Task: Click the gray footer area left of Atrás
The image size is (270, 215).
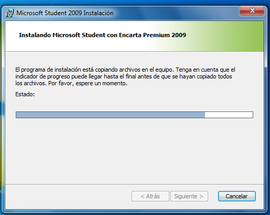Action: pyautogui.click(x=68, y=196)
